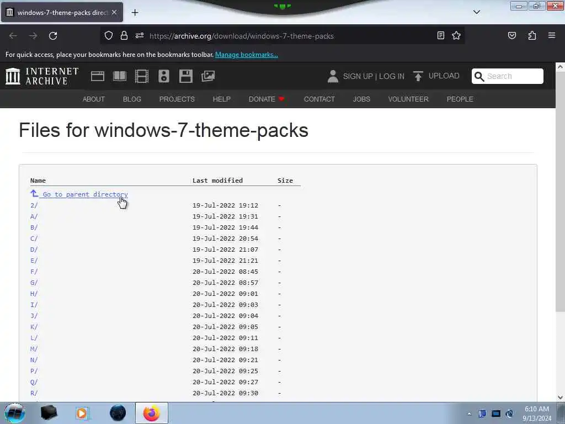Screen dimensions: 565x424
Task: Click the SIGN UP link
Action: point(358,76)
